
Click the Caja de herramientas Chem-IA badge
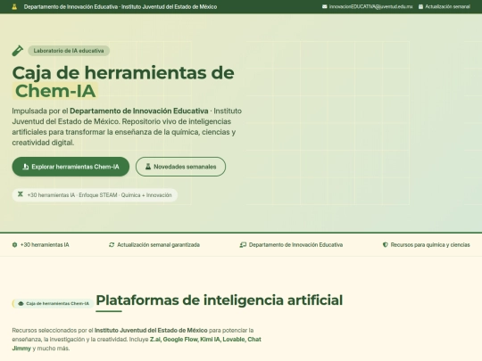pyautogui.click(x=53, y=303)
